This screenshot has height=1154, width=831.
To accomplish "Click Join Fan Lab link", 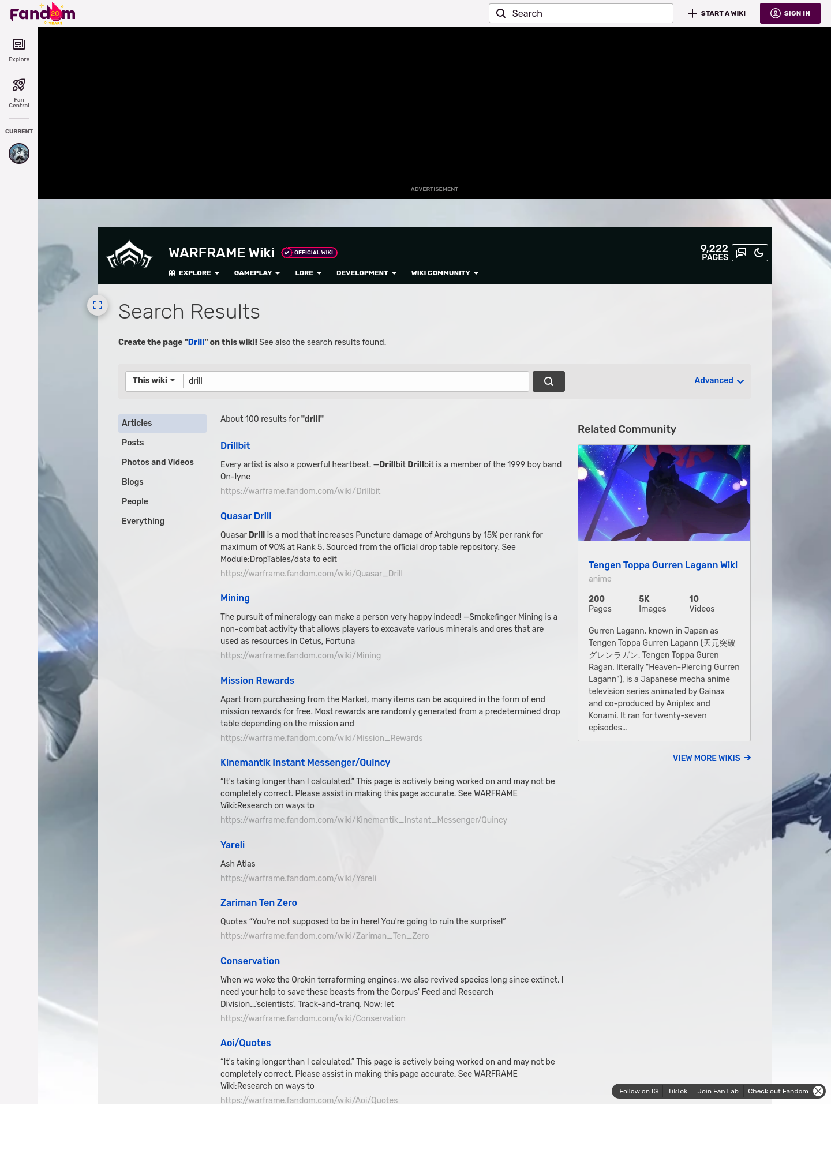I will coord(718,1091).
